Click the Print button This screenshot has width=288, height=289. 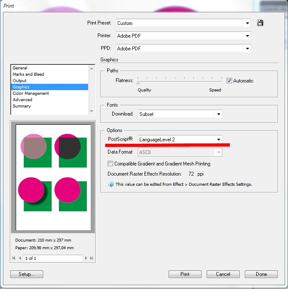pos(185,274)
